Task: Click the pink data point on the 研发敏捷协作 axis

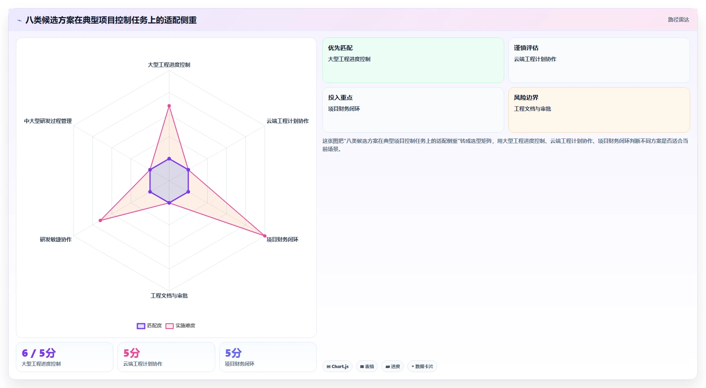Action: (x=100, y=221)
